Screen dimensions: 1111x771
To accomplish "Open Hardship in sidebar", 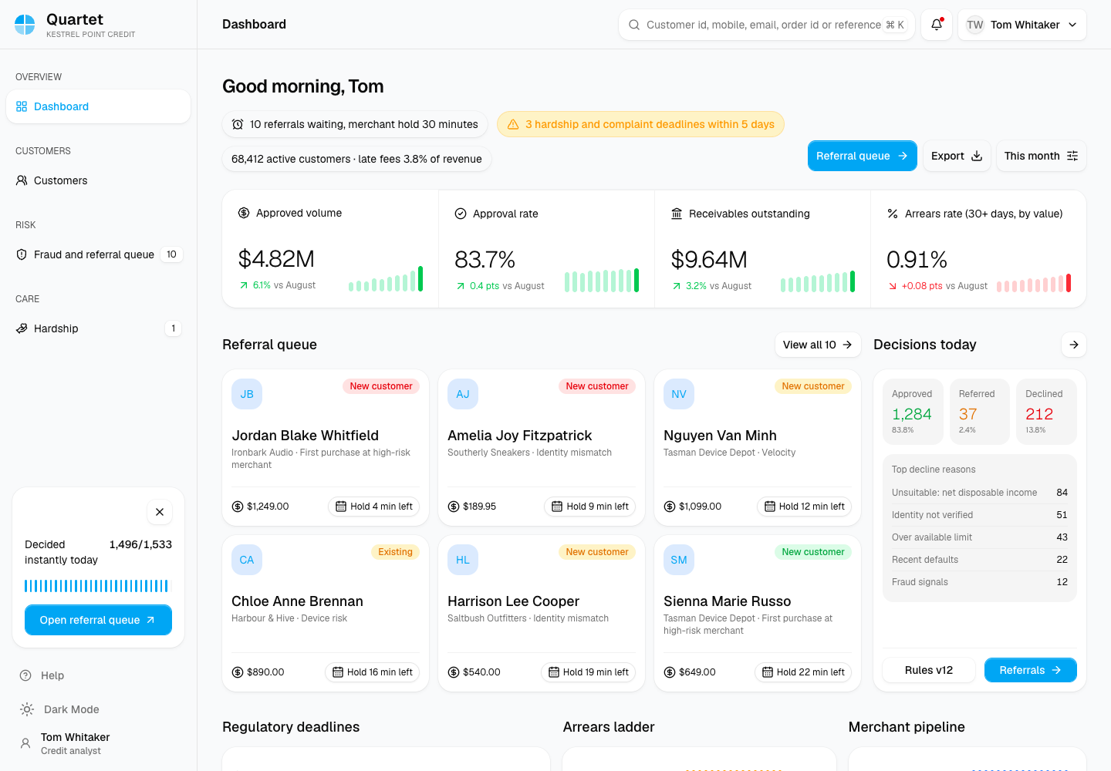I will click(98, 328).
